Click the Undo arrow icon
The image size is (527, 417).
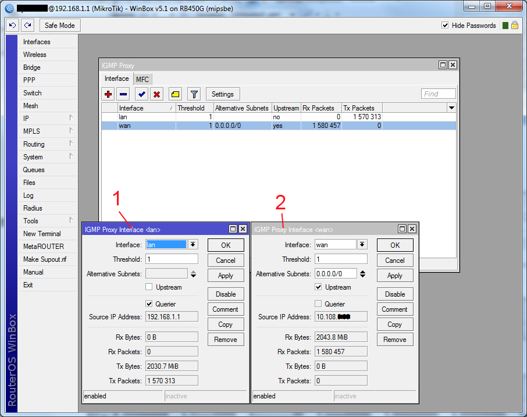[12, 26]
